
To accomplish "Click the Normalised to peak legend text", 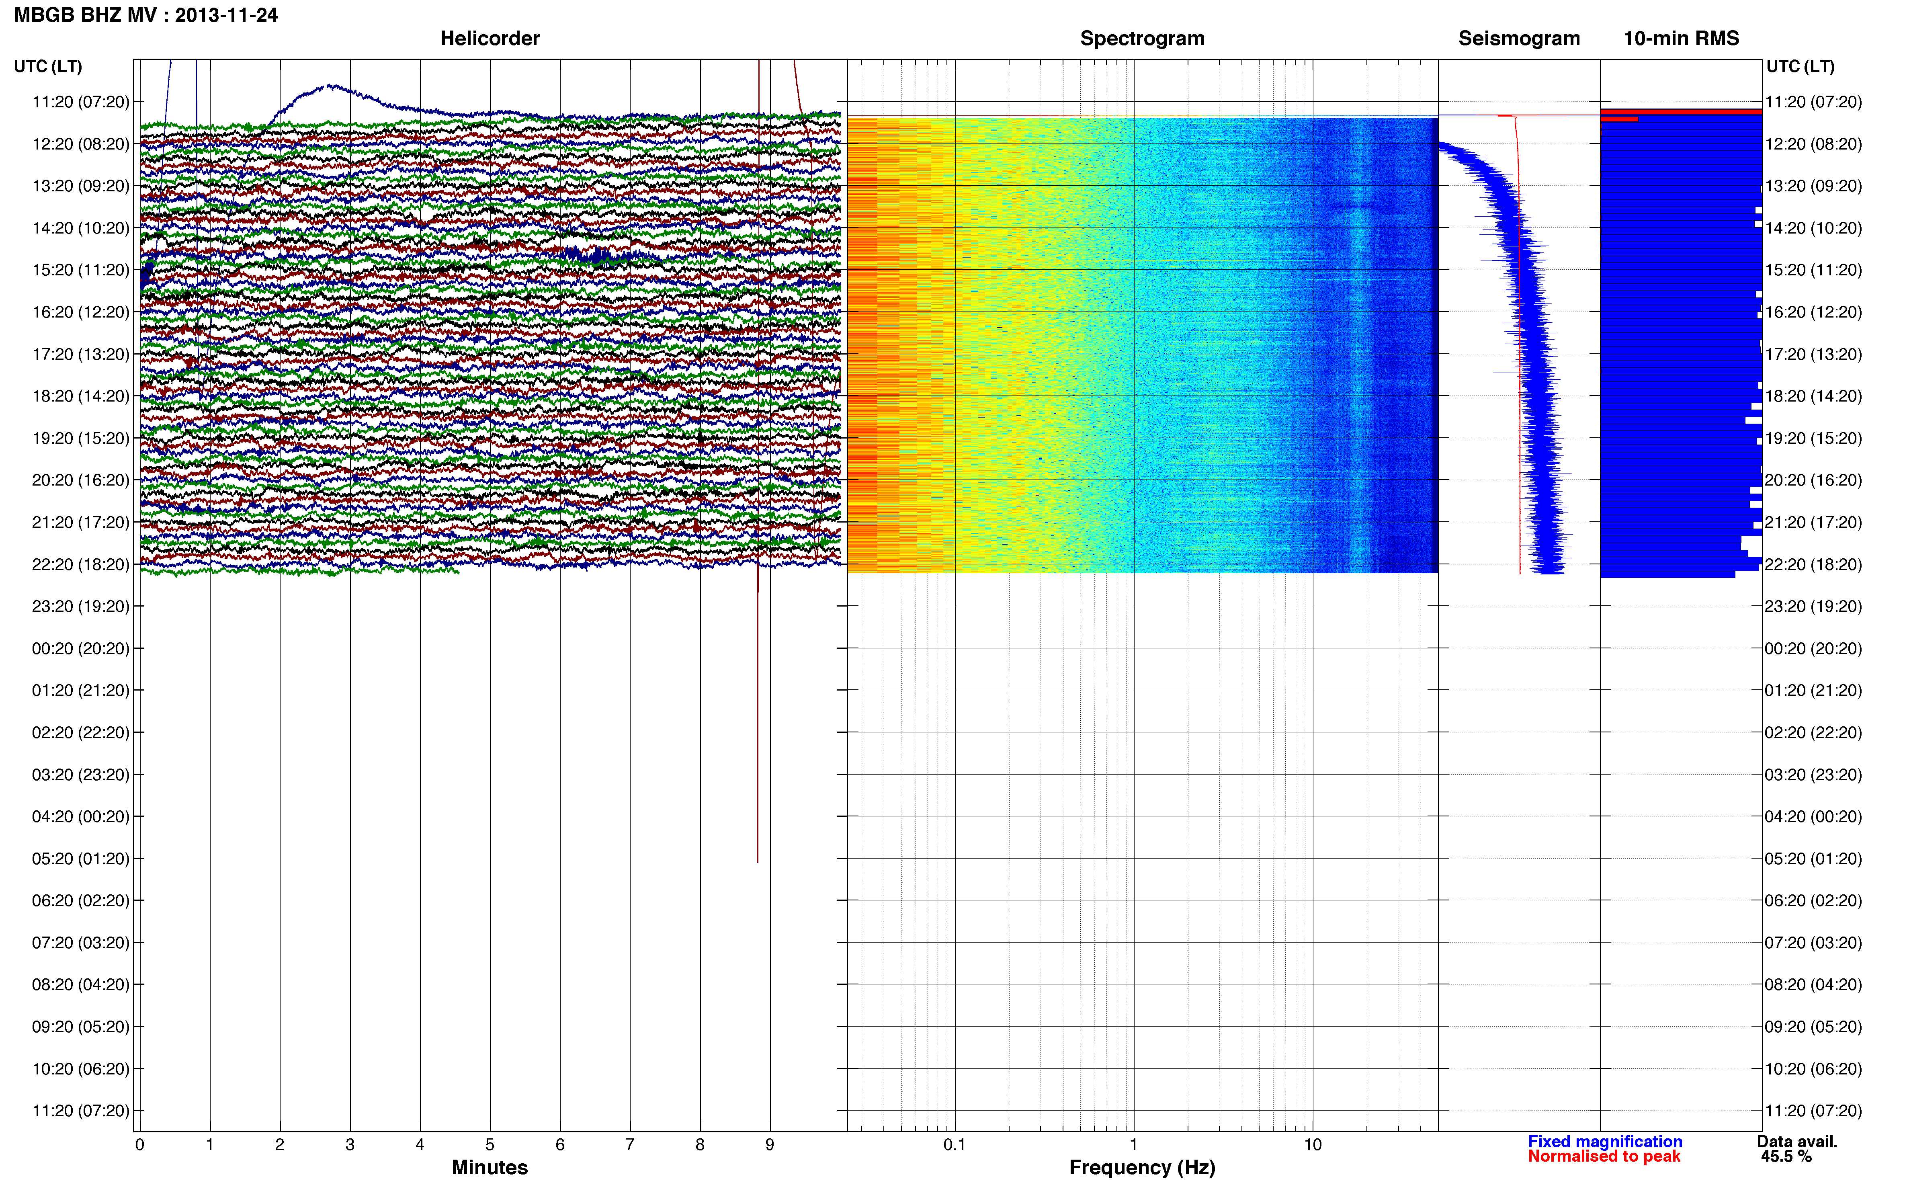I will coord(1604,1156).
